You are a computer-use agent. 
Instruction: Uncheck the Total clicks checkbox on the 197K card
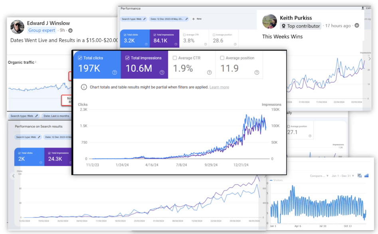[80, 58]
